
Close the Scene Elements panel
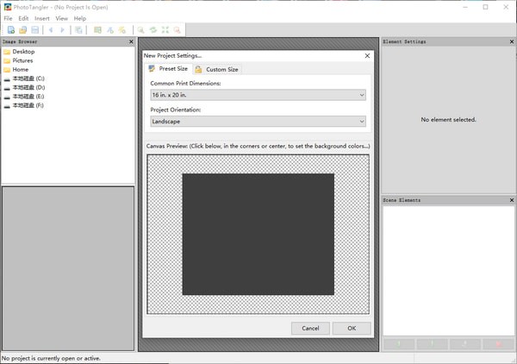(511, 200)
